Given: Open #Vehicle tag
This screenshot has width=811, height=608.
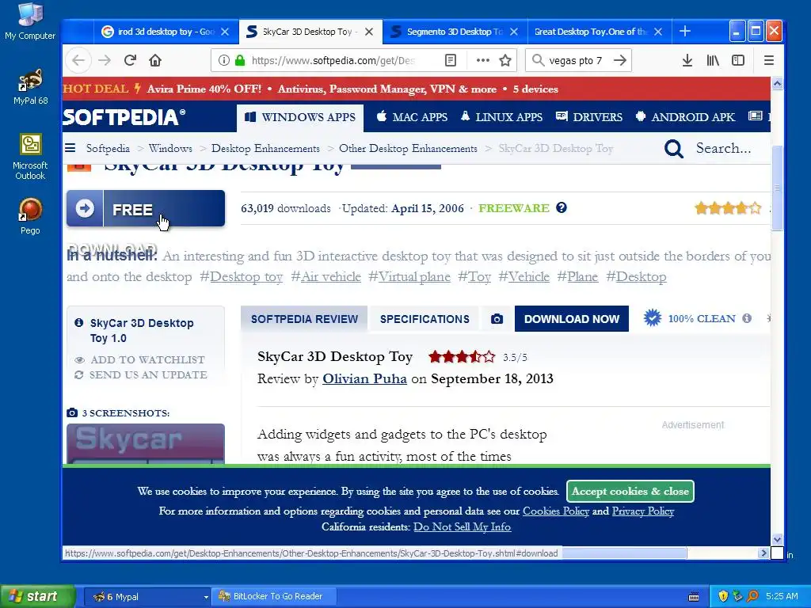Looking at the screenshot, I should pos(524,276).
